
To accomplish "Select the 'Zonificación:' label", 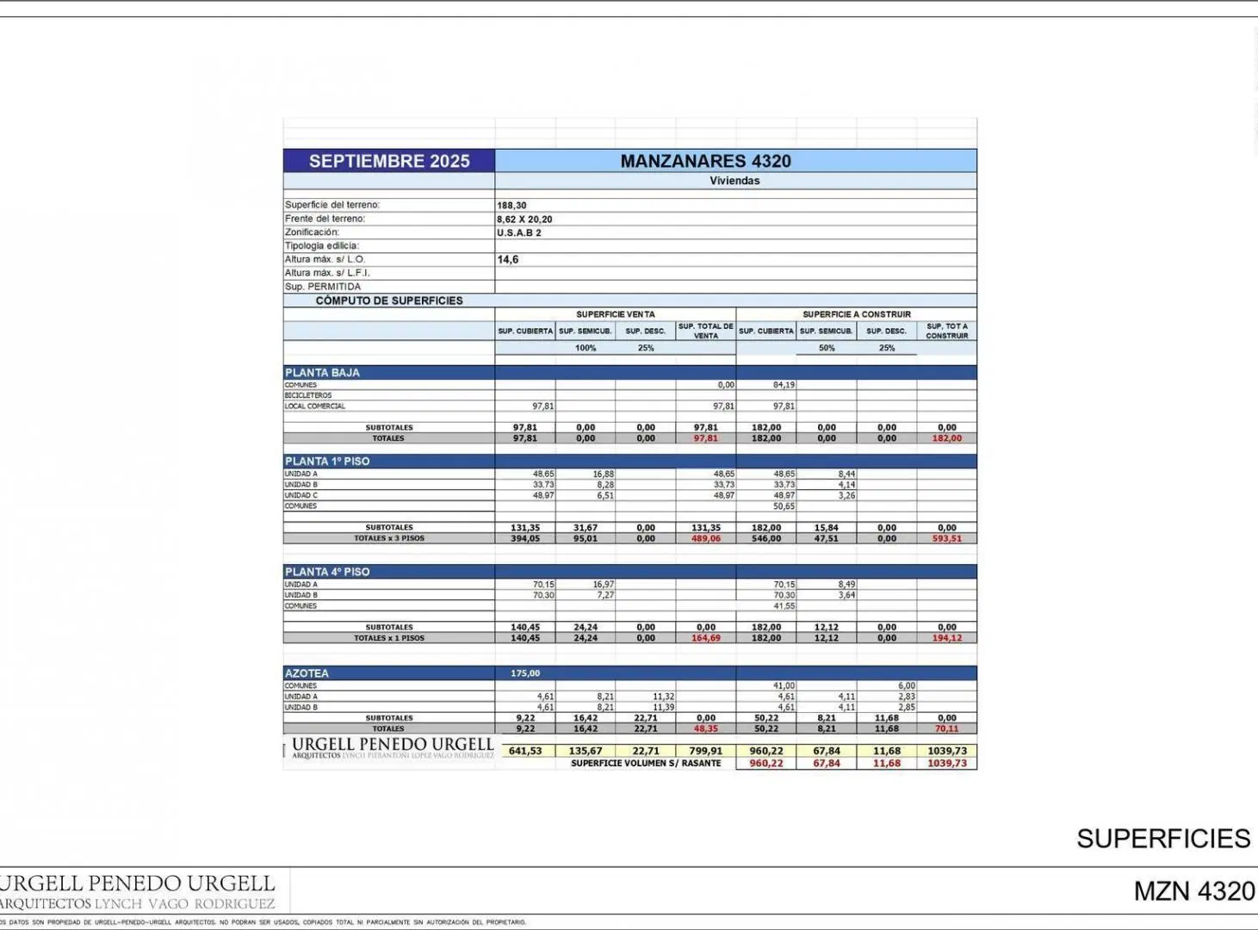I will [x=313, y=232].
